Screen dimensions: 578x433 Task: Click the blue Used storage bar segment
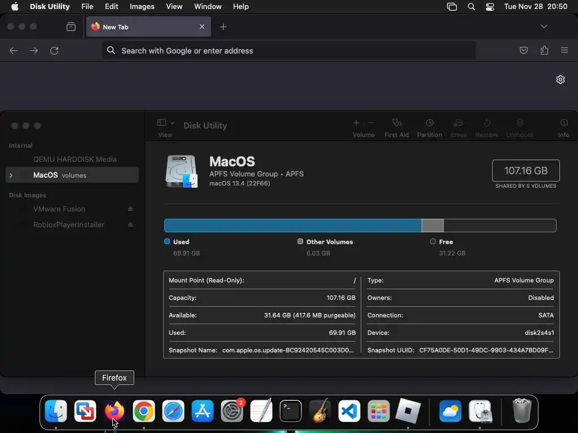pos(293,226)
